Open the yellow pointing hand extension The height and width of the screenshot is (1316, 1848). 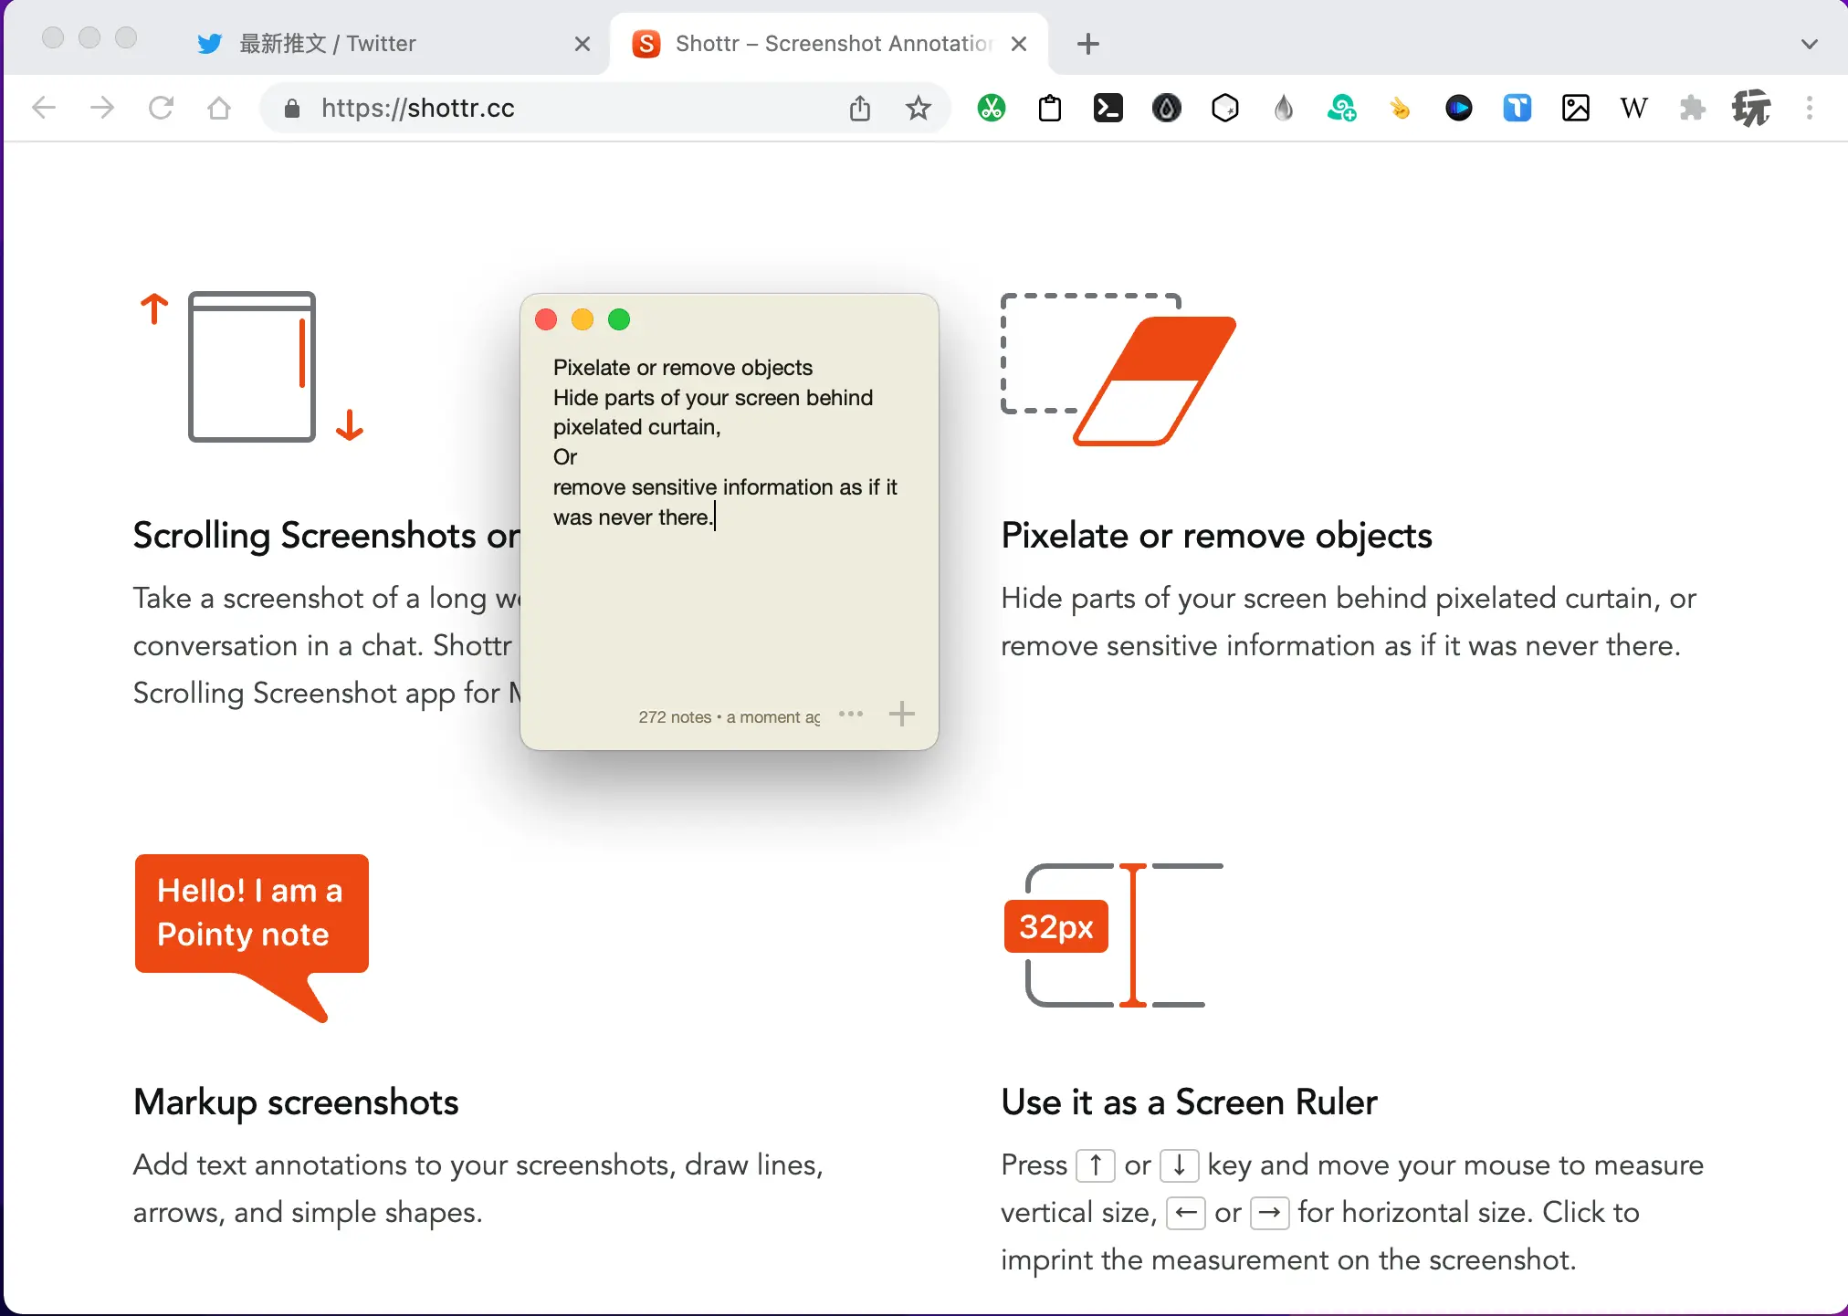pos(1401,108)
